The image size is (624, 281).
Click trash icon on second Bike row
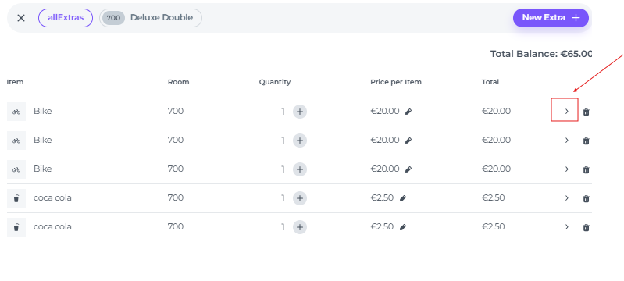pyautogui.click(x=586, y=141)
